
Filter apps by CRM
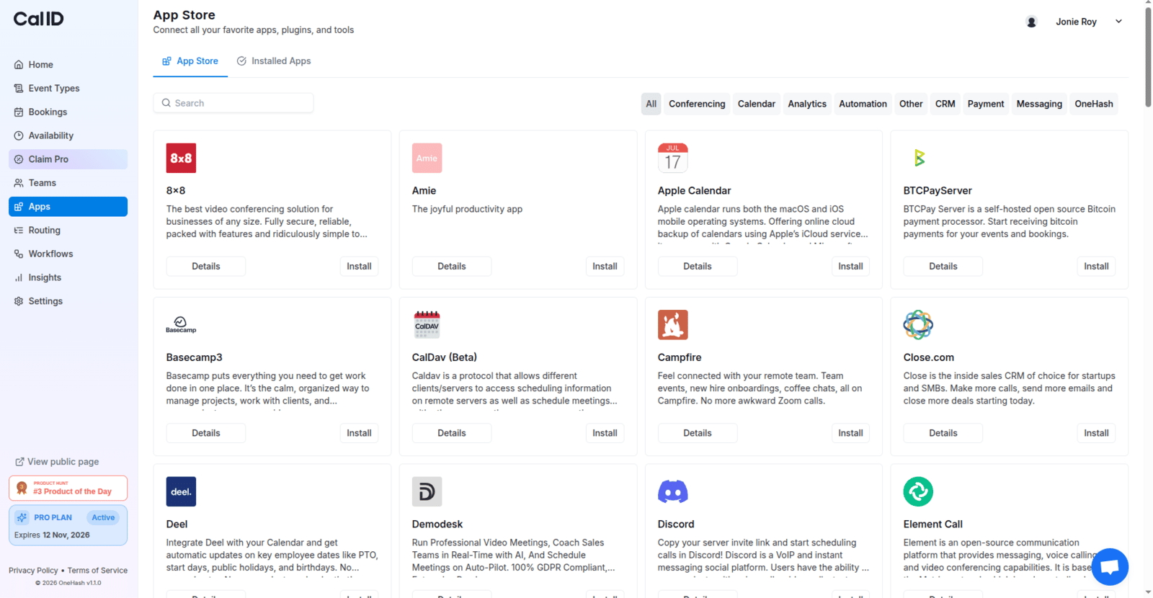tap(945, 104)
